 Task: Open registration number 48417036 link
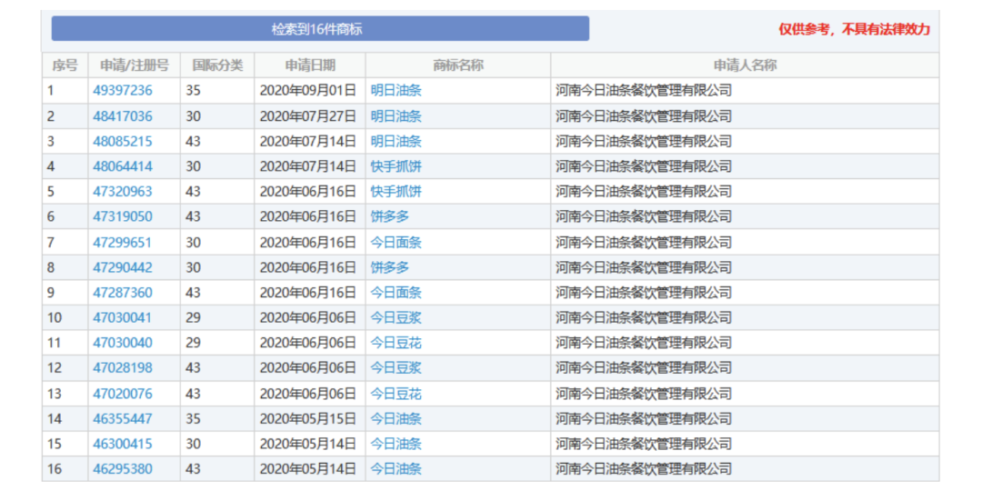click(x=123, y=116)
